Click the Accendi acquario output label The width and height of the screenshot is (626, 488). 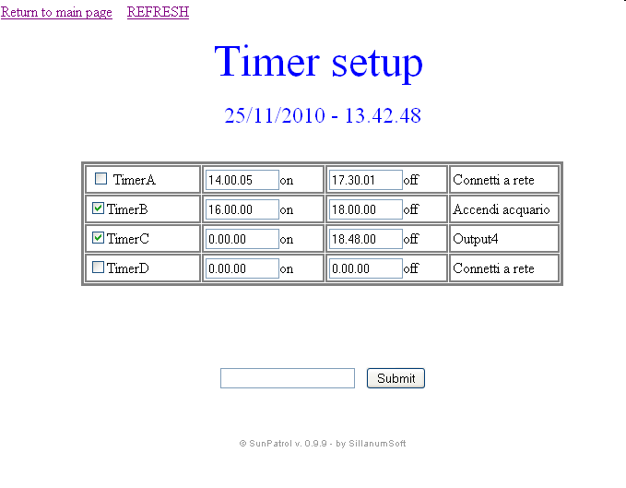coord(501,209)
